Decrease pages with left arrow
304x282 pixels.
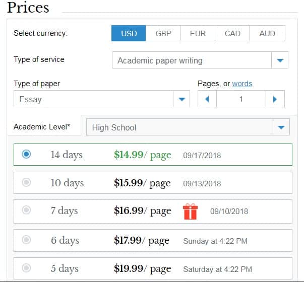[x=207, y=99]
